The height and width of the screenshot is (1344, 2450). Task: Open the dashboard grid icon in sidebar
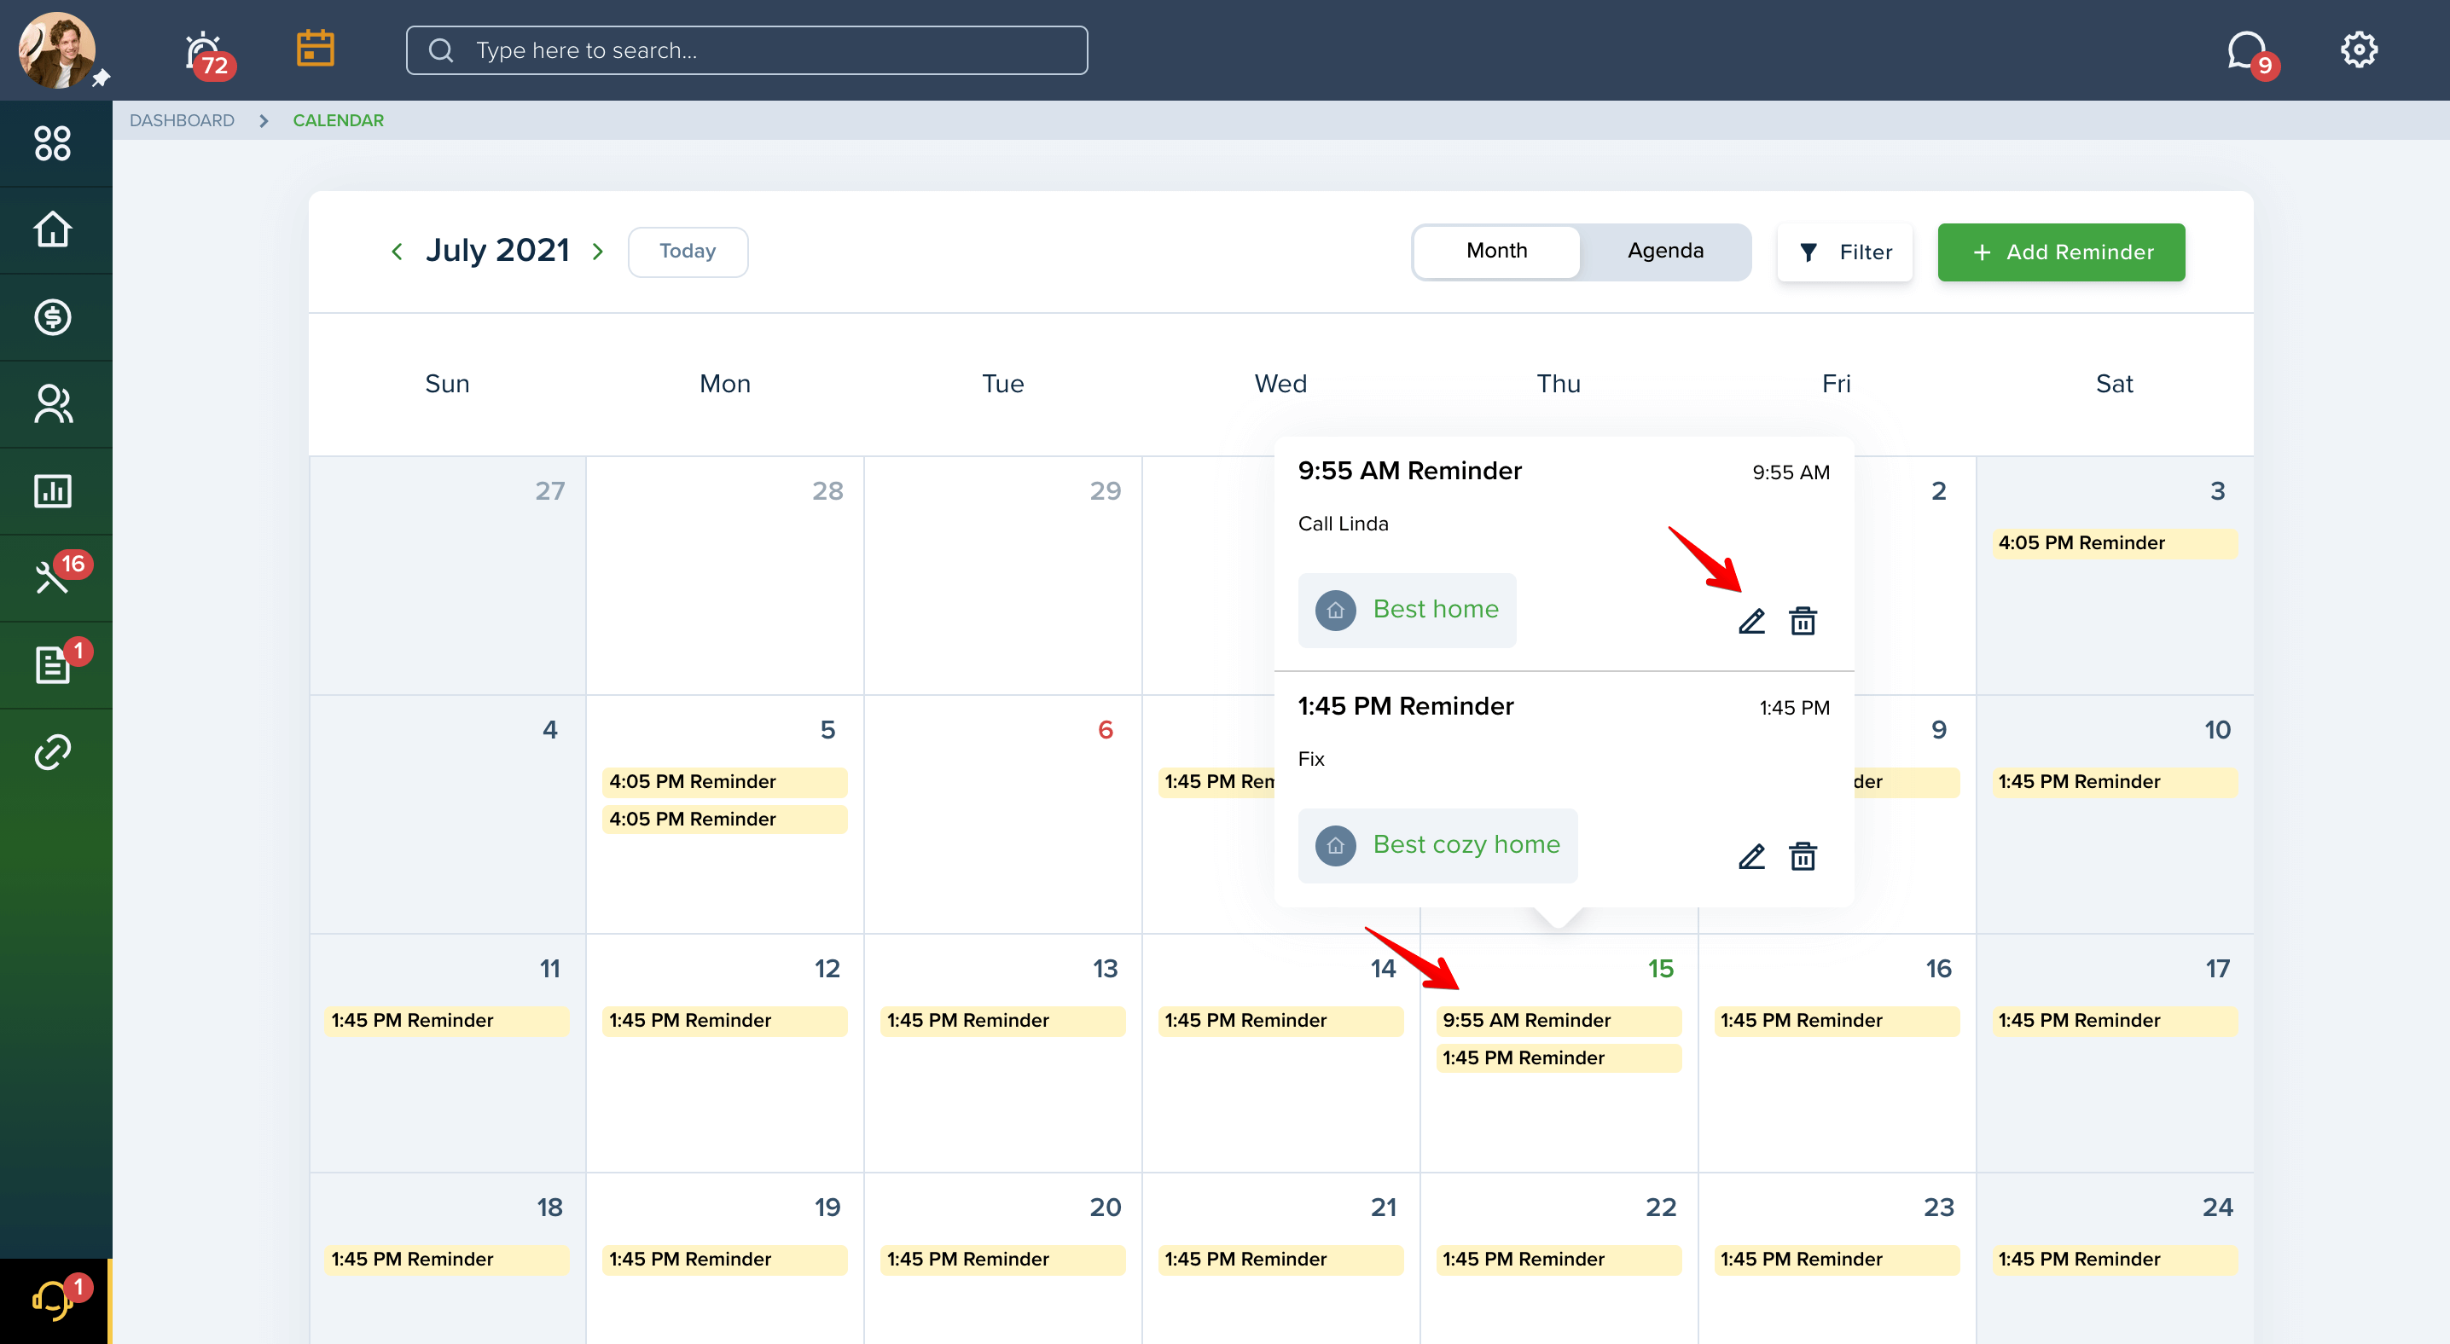pos(52,143)
